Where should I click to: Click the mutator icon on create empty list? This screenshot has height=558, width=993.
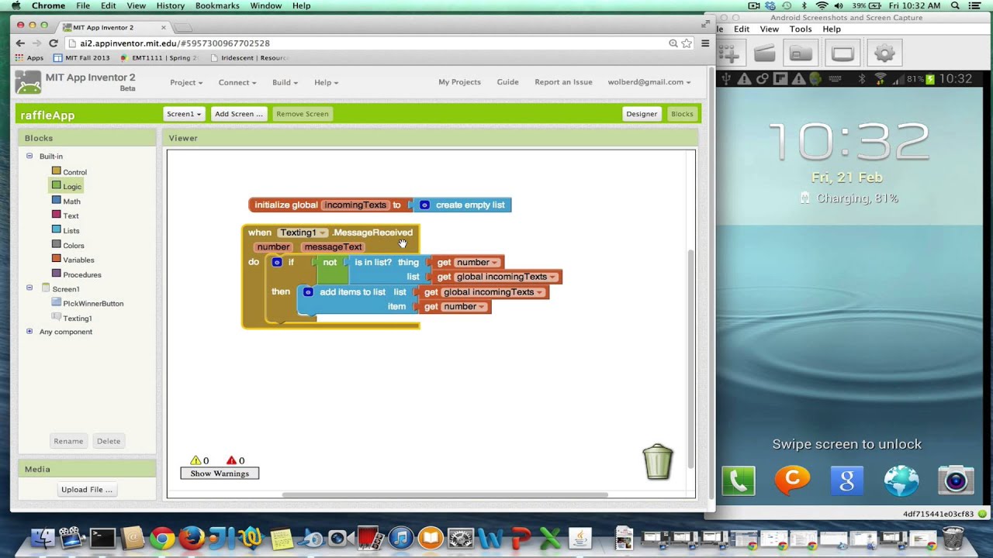click(x=424, y=205)
